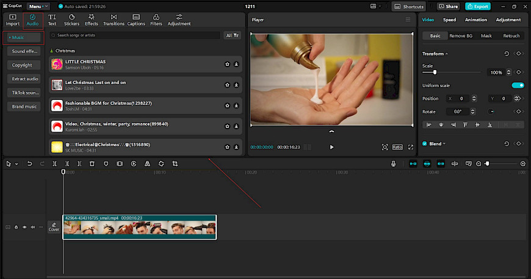Select LITTLE CHRISTMAS track thumbnail
This screenshot has height=279, width=531.
[x=57, y=64]
